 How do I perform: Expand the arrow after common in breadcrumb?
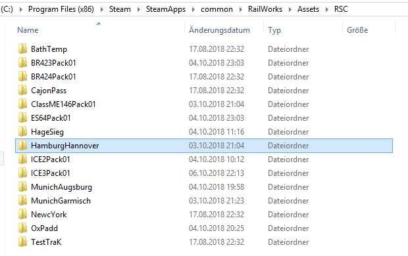click(240, 9)
